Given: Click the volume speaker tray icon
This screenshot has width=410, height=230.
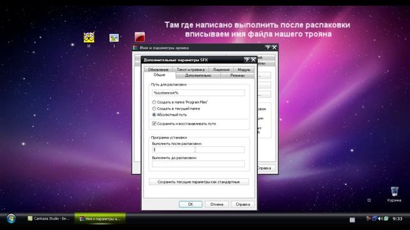Looking at the screenshot, I should click(380, 218).
